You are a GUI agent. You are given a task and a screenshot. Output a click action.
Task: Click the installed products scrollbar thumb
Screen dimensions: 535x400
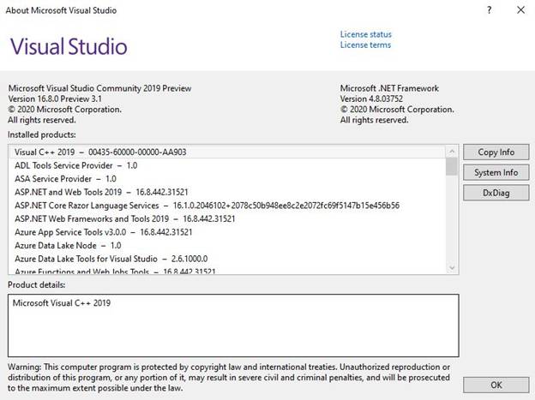point(452,166)
